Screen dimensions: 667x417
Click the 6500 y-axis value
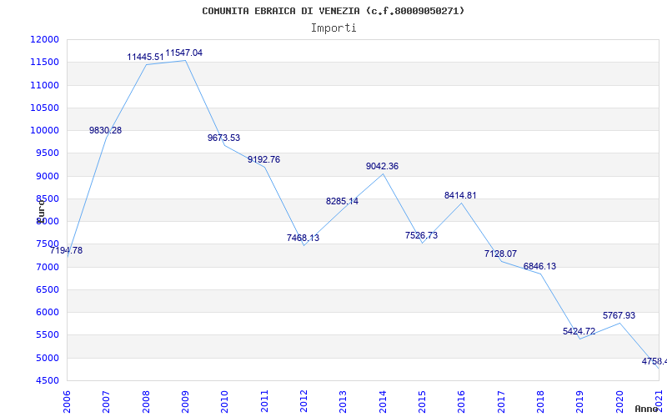[47, 289]
